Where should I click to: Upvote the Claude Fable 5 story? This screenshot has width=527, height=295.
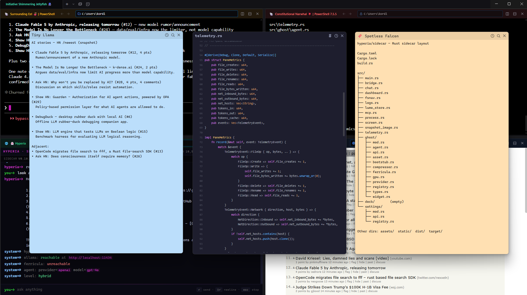pos(294,268)
